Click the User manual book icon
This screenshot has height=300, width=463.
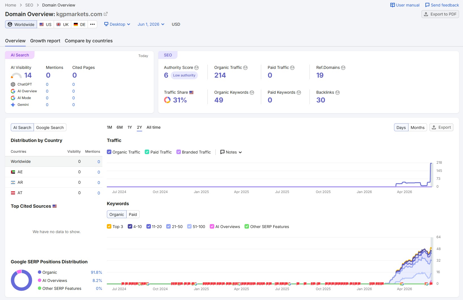pyautogui.click(x=393, y=5)
